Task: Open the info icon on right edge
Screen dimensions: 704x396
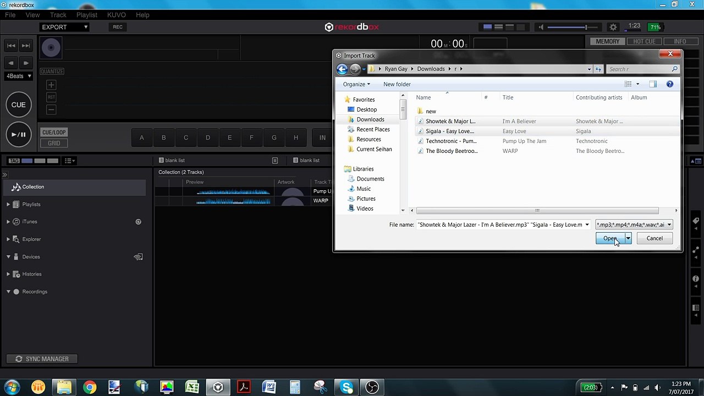Action: coord(696,279)
